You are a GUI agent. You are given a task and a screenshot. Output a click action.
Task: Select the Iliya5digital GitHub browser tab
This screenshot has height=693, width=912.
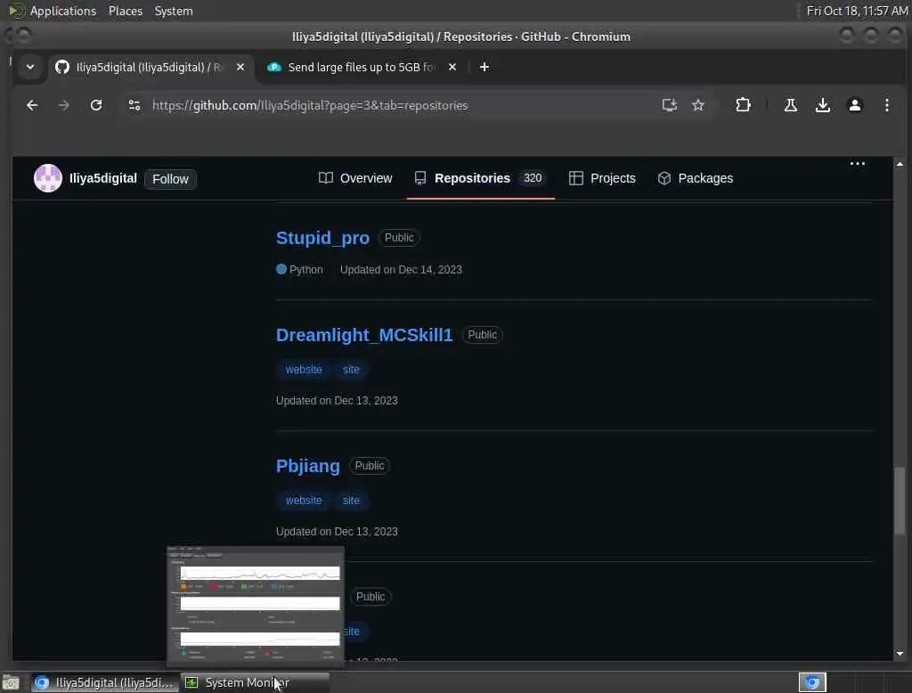[150, 67]
